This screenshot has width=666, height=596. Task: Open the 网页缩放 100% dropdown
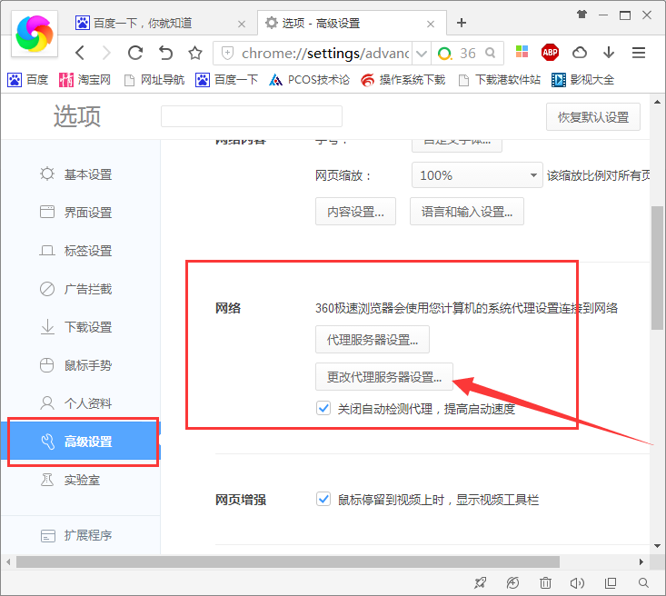pyautogui.click(x=477, y=175)
